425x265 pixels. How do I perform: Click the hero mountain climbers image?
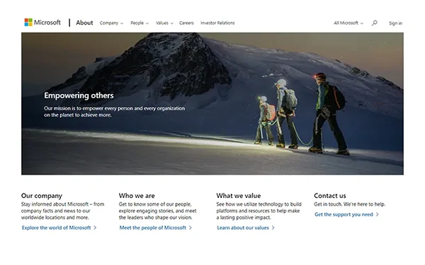(x=212, y=104)
